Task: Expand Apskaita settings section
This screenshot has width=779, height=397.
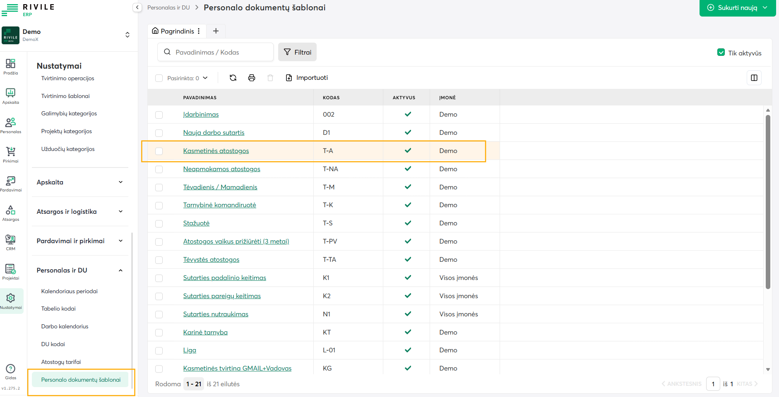Action: coord(80,182)
